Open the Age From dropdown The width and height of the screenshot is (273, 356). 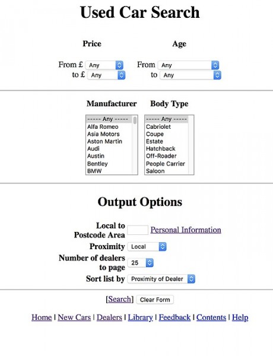point(189,65)
